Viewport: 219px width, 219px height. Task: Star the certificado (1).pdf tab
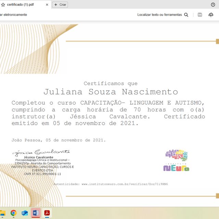point(3,5)
